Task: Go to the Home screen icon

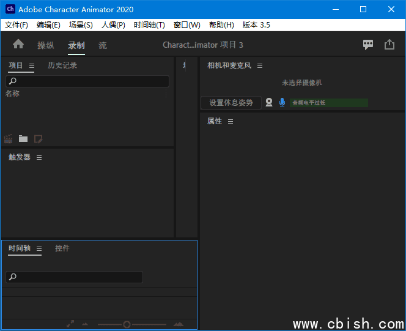Action: [18, 44]
